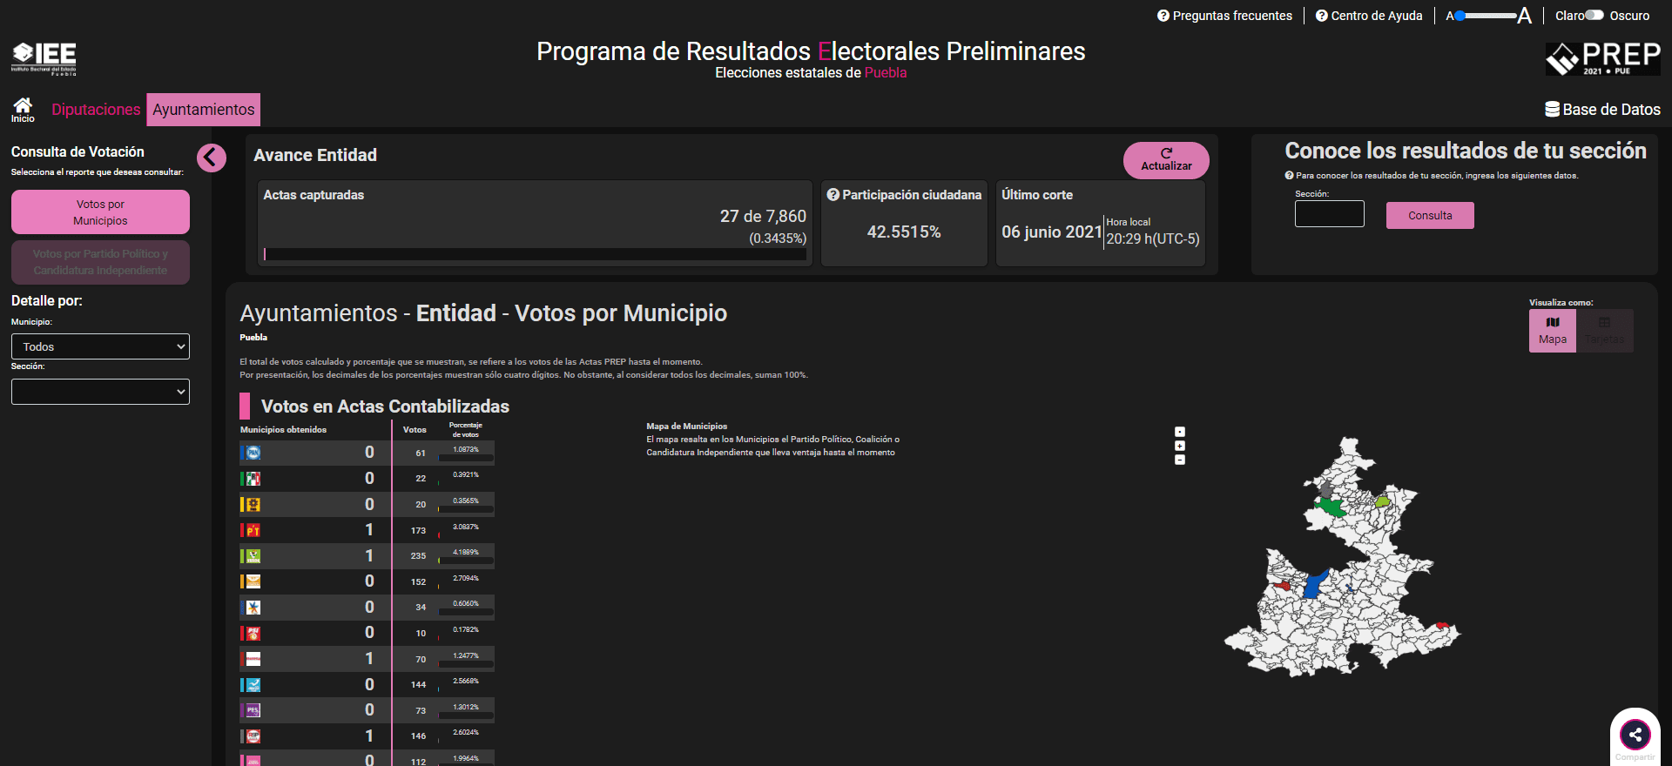Open the Diputaciones tab
This screenshot has height=766, width=1672.
click(96, 110)
